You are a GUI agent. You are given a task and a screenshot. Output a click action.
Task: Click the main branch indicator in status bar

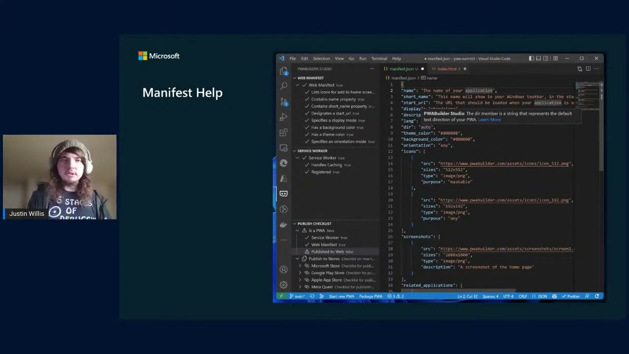click(x=297, y=296)
